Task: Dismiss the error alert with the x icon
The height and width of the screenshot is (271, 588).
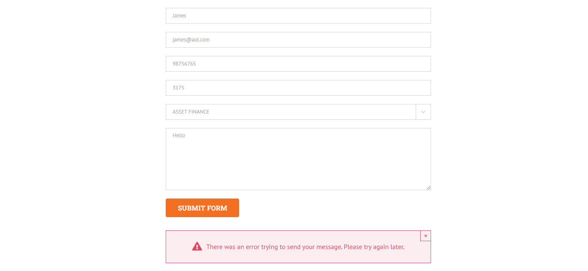Action: coord(426,236)
